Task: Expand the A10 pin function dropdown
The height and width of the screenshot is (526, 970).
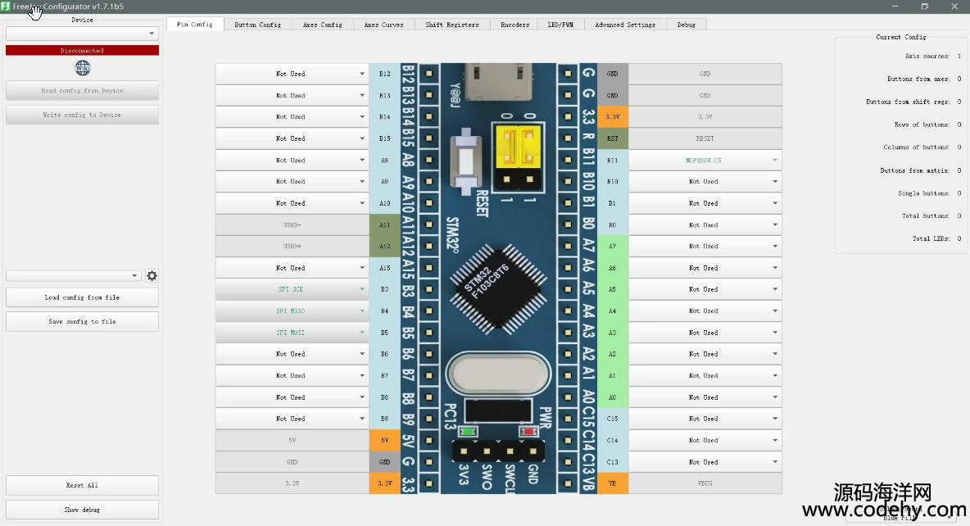Action: tap(292, 203)
